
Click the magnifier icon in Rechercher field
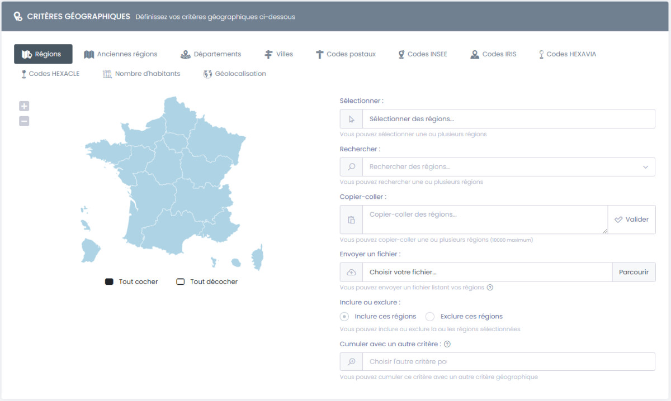[351, 166]
